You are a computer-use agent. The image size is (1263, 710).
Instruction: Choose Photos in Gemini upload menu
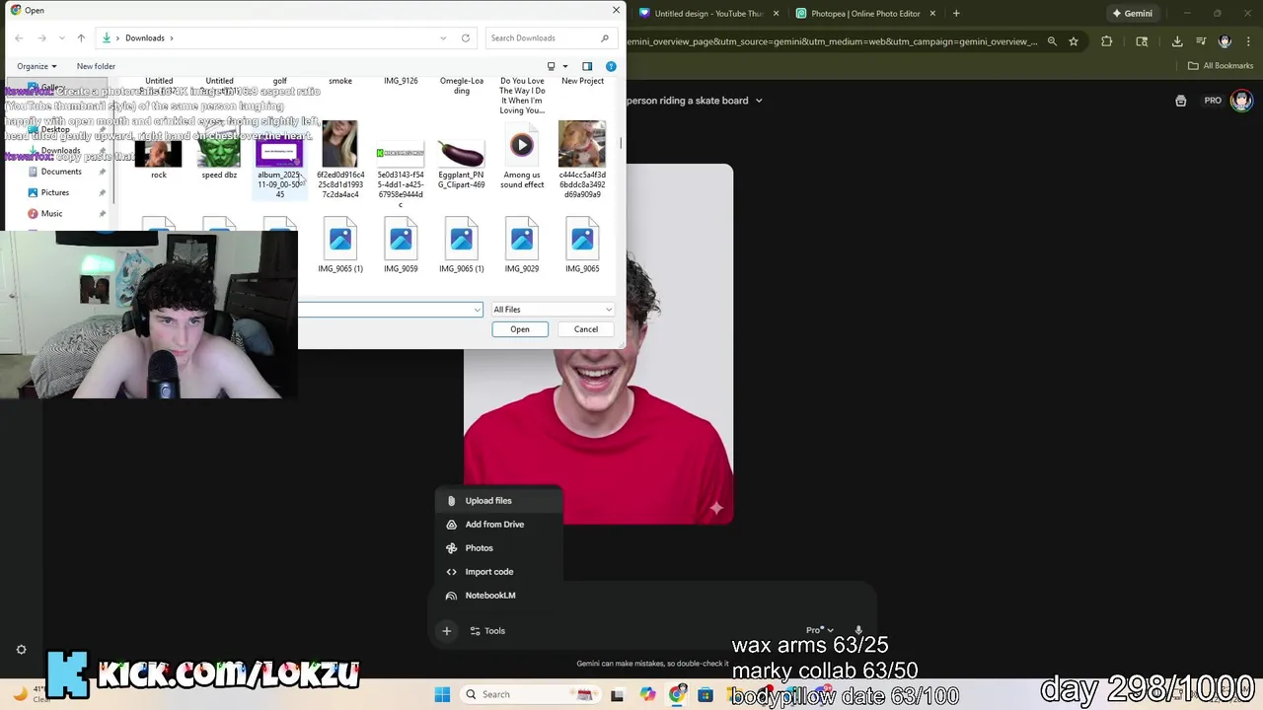(x=498, y=548)
